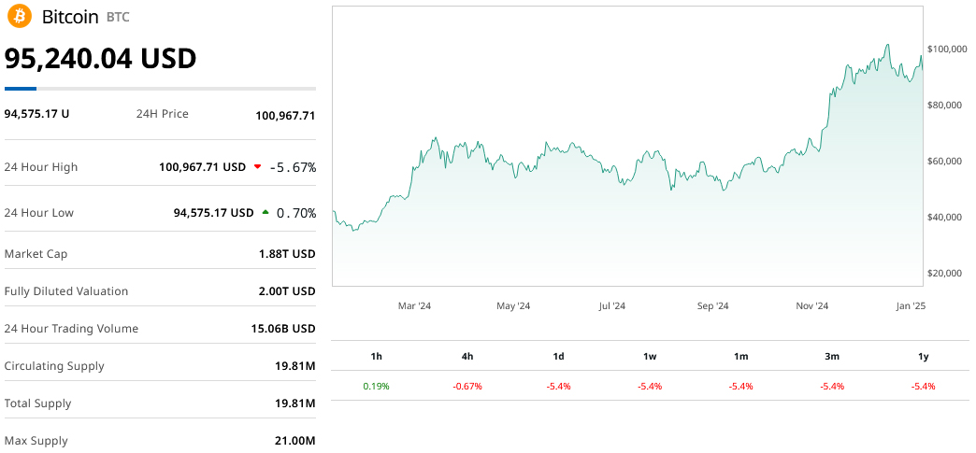Click the orange Bitcoin logo icon
Viewport: 976px width, 453px height.
(x=19, y=17)
